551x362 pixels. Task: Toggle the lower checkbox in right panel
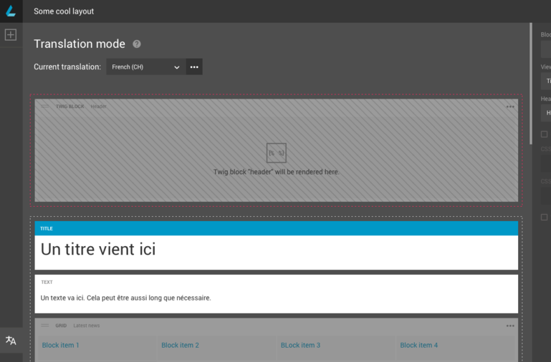click(545, 217)
